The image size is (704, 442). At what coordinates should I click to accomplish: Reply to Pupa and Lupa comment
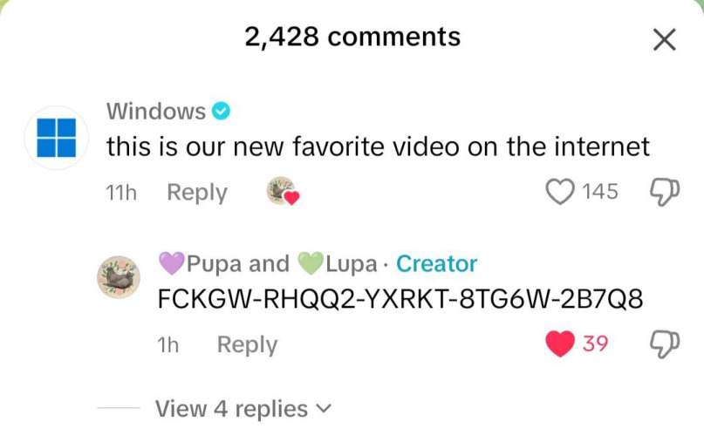[x=247, y=345]
